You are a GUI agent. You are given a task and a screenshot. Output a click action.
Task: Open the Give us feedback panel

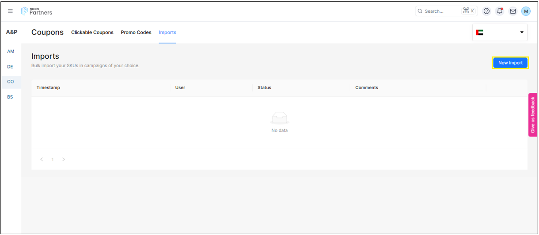pos(533,115)
